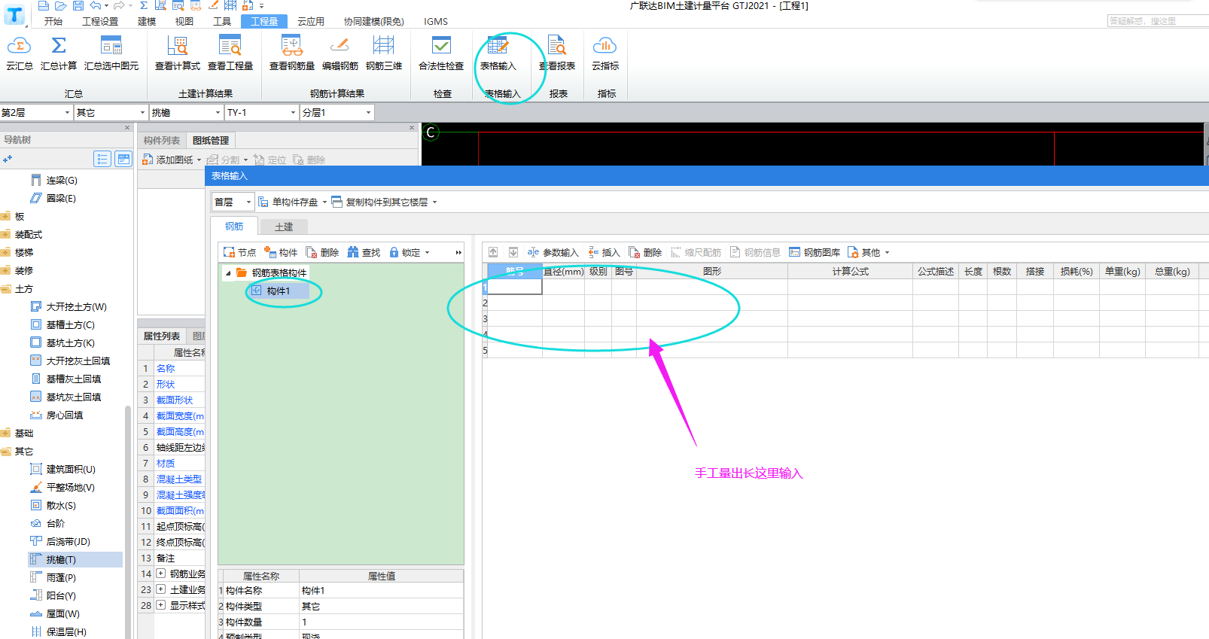Run 合法性检查 validity check
Screen dimensions: 1209x639
point(441,53)
